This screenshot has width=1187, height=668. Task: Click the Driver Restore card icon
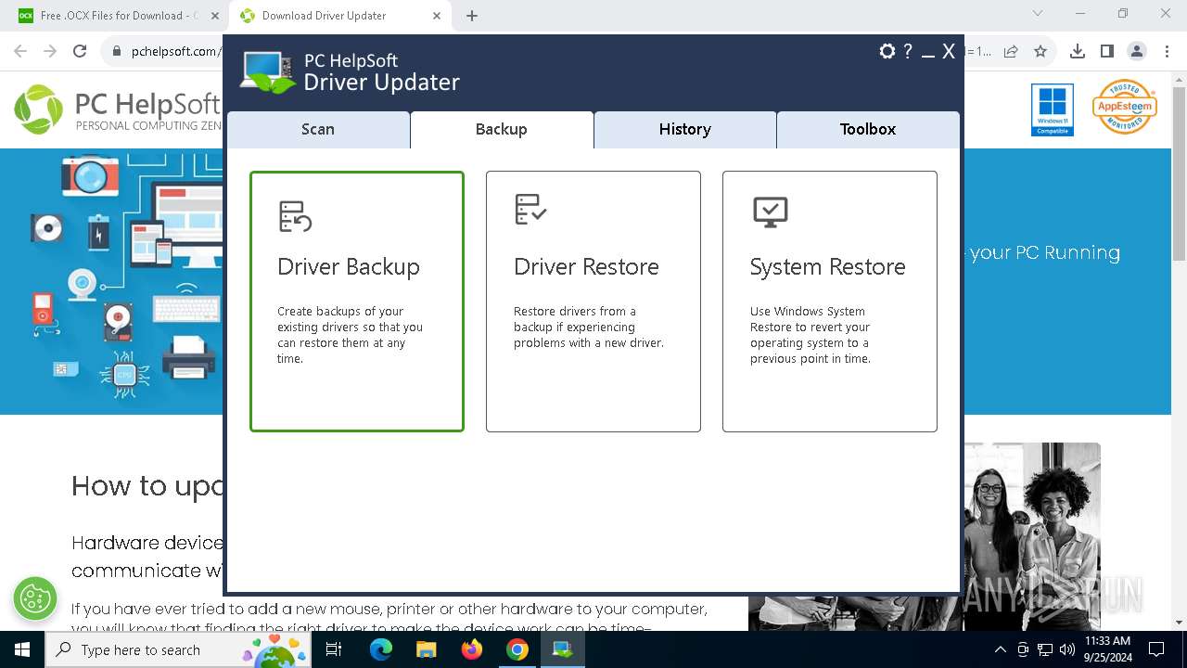coord(530,210)
